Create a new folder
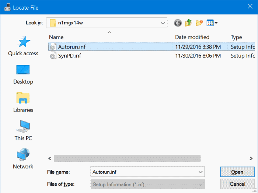This screenshot has width=258, height=193. coord(199,23)
